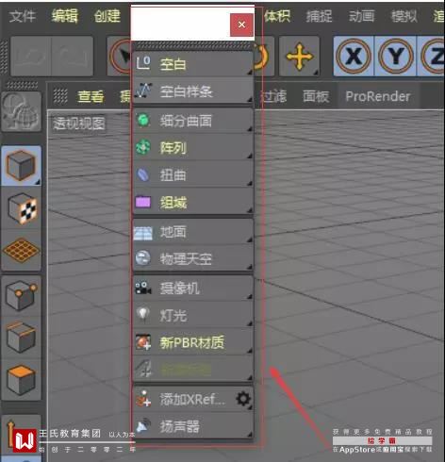Add a 摄像机 camera object
This screenshot has height=462, width=445.
coord(193,288)
